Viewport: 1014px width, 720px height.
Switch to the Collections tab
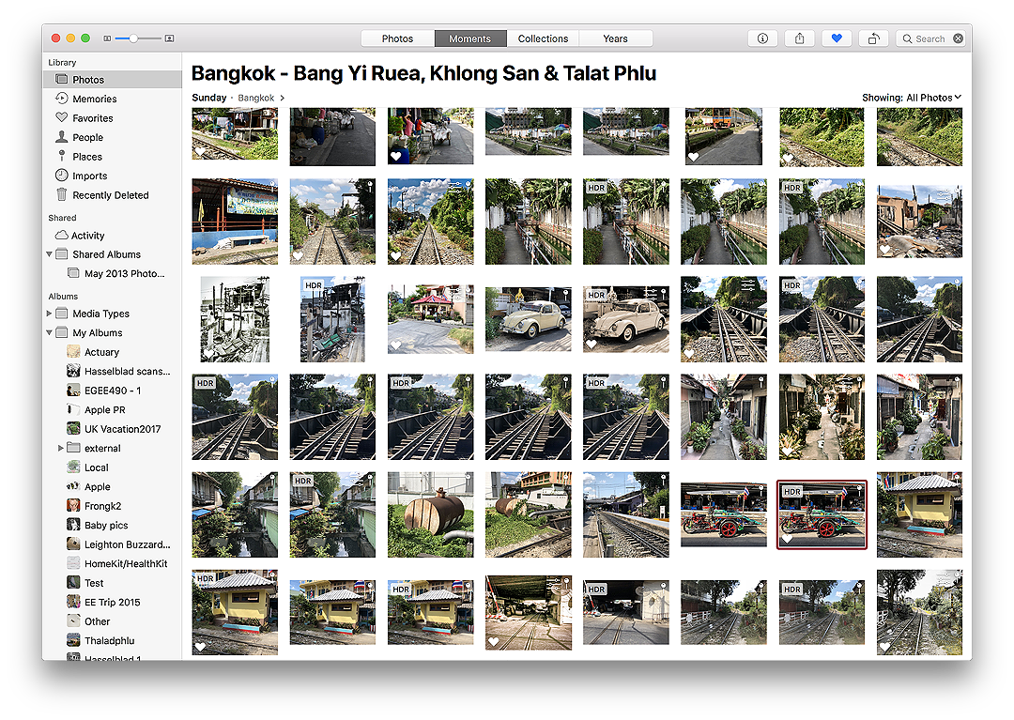tap(544, 38)
